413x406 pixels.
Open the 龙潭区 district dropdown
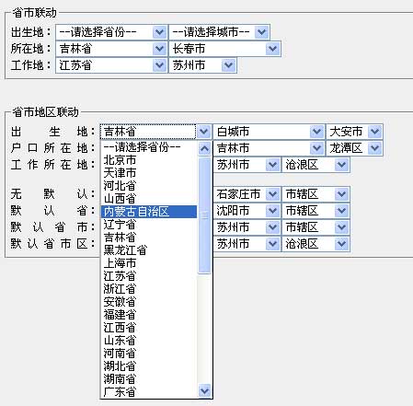pyautogui.click(x=354, y=148)
